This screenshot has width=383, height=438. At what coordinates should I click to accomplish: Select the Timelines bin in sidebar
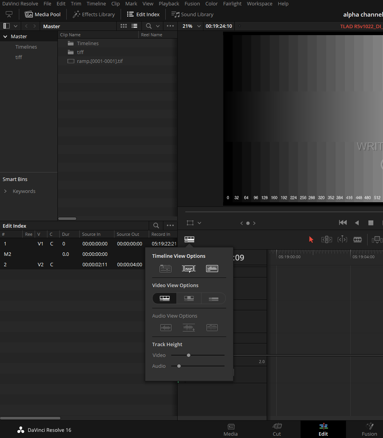[x=26, y=47]
